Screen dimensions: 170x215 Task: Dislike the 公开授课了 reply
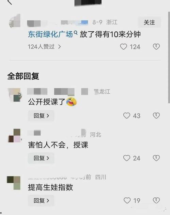coord(156,116)
